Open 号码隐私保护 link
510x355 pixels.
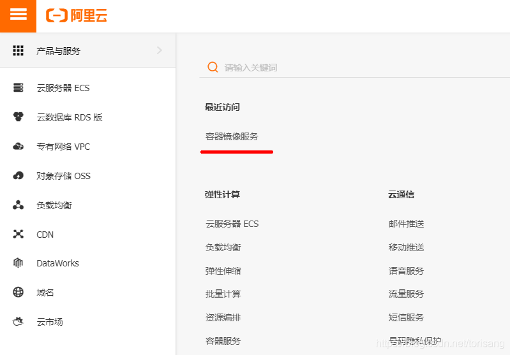point(415,341)
